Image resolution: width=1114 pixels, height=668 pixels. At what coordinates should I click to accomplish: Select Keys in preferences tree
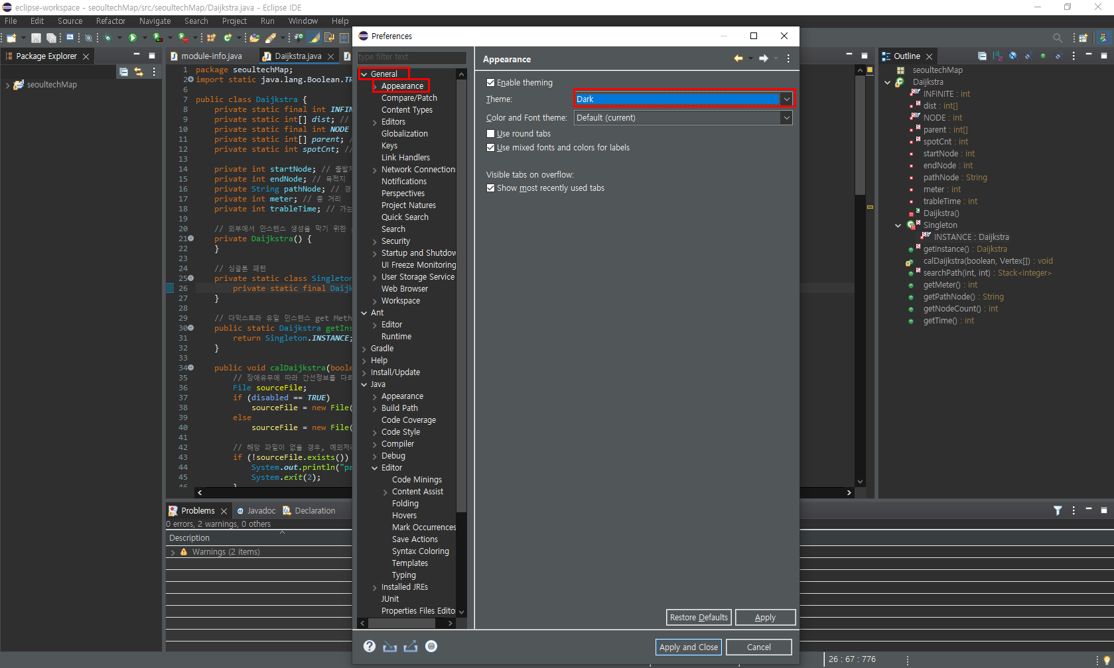[x=389, y=146]
